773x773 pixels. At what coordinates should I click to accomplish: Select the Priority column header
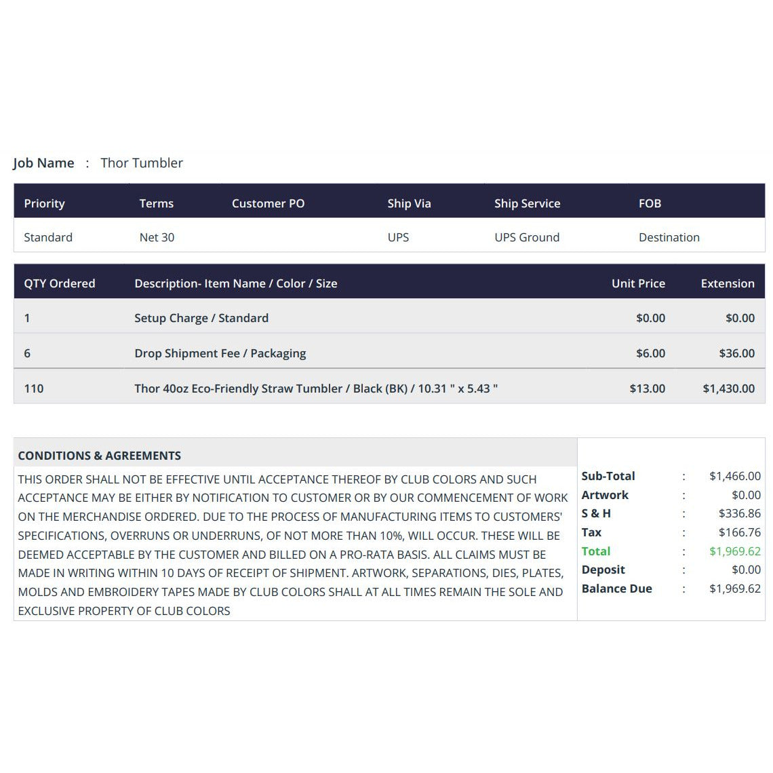coord(44,203)
